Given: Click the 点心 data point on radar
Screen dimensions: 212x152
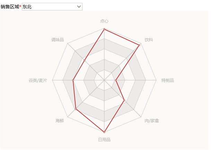Looking at the screenshot, I should click(x=104, y=29).
